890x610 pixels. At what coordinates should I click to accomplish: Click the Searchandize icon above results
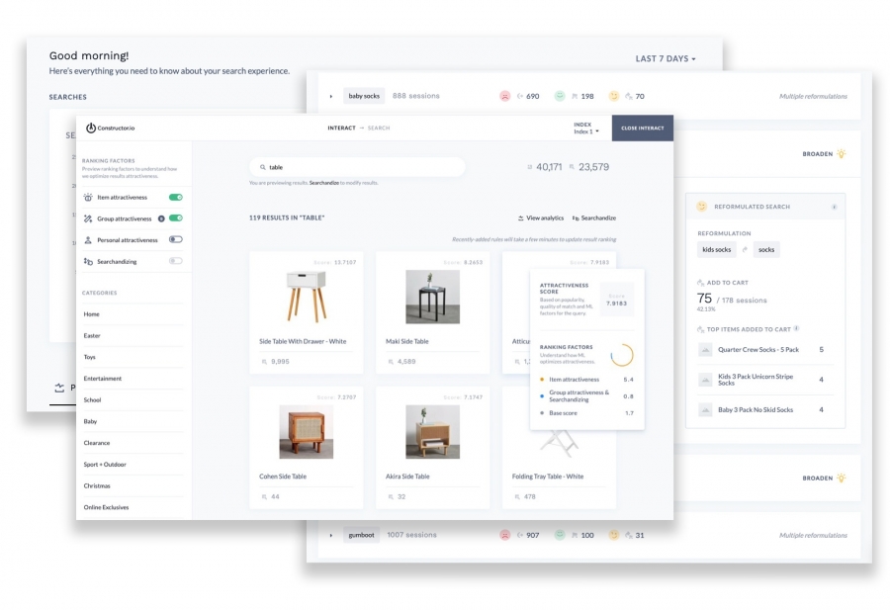coord(576,218)
